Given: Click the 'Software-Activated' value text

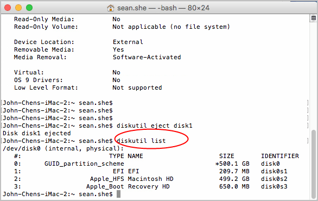Looking at the screenshot, I should coord(147,57).
